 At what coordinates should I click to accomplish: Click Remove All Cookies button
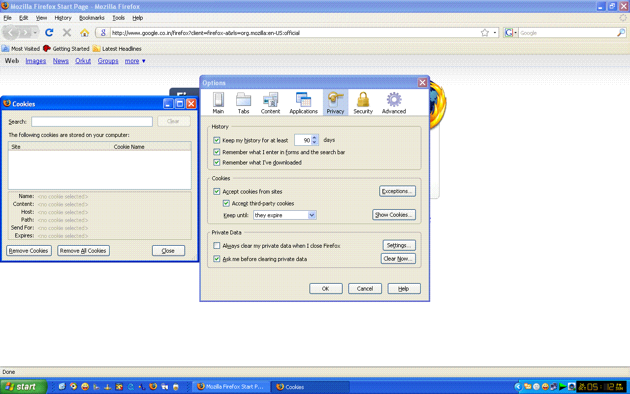[x=83, y=251]
